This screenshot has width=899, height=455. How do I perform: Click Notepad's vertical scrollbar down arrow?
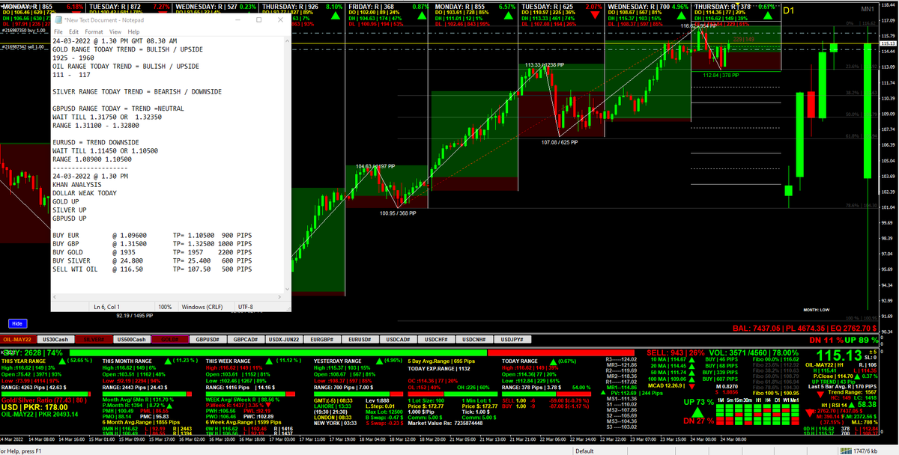[286, 290]
